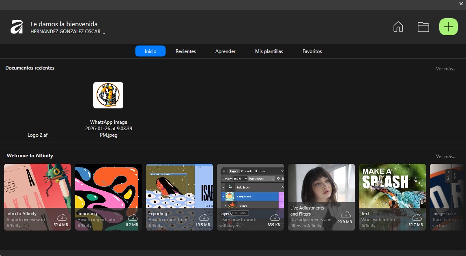Screen dimensions: 466x256
Task: Open the WhatsApp Image thumbnail
Action: [108, 95]
